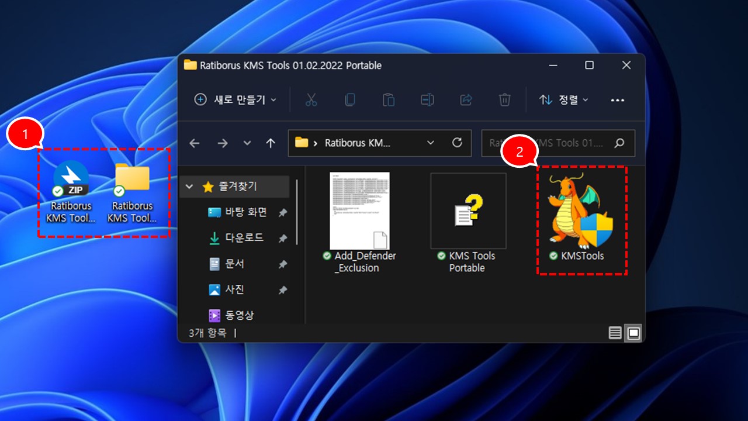Click the Copy icon in toolbar

click(349, 100)
